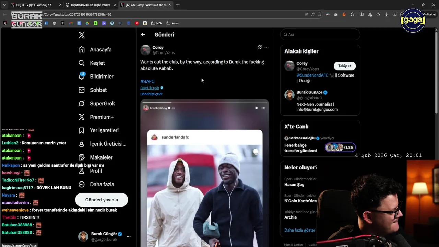
Task: Open Google Drive bookmark
Action: [x=87, y=23]
